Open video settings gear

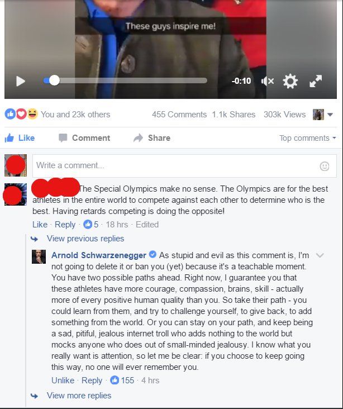point(290,81)
